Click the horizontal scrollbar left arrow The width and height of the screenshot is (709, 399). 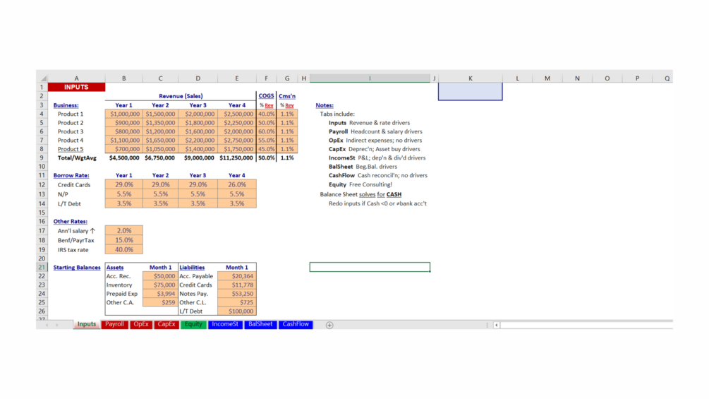[x=497, y=325]
